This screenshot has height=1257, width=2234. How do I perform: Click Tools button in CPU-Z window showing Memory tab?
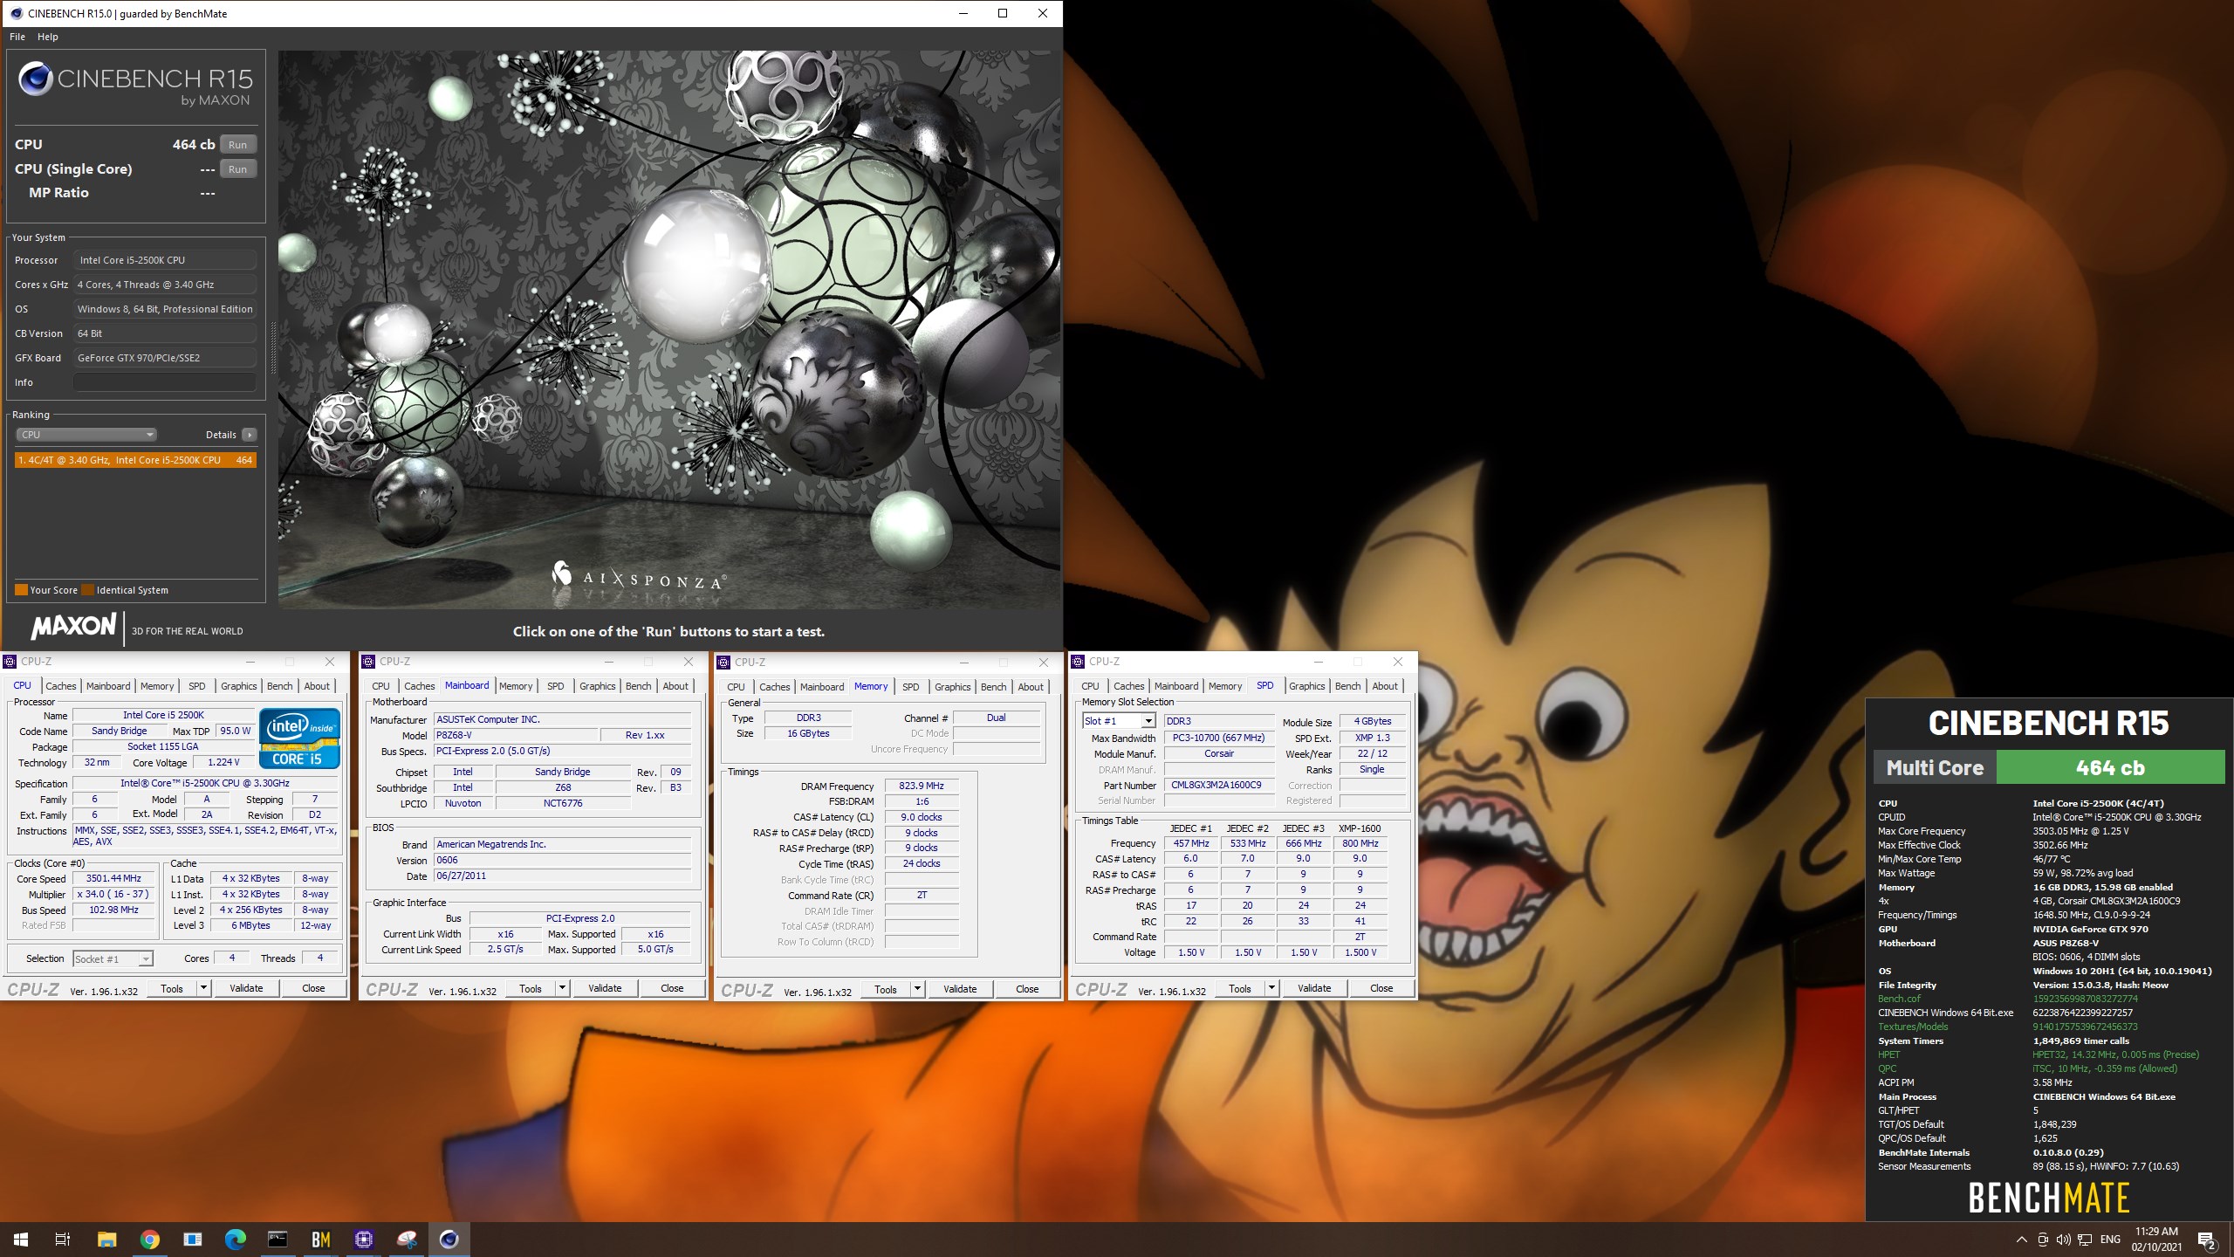click(886, 989)
